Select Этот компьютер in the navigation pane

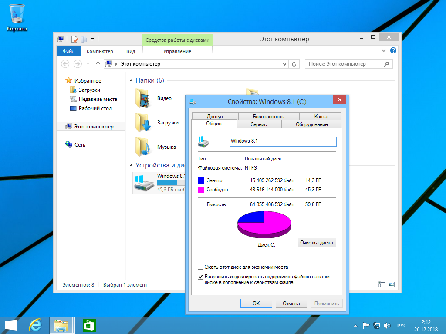(91, 127)
